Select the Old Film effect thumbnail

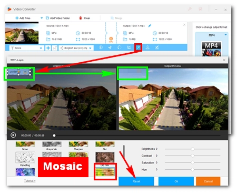click(105, 158)
